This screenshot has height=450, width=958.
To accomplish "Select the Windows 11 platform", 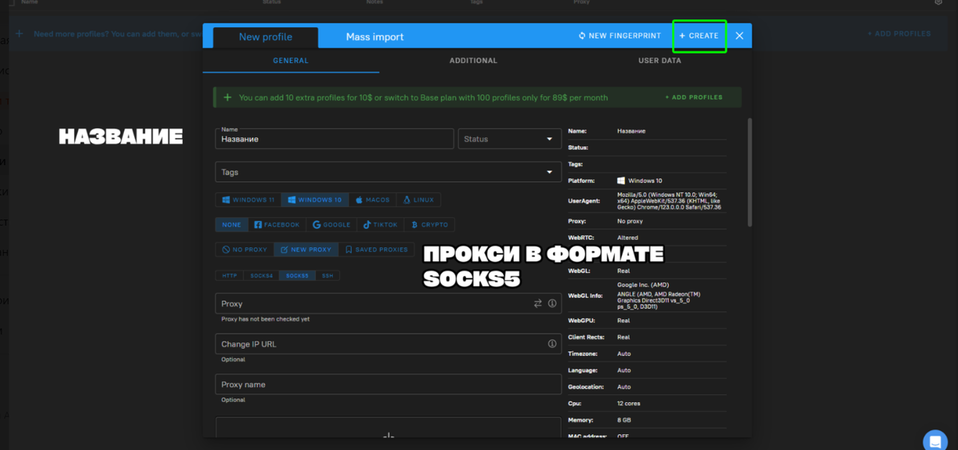I will pos(248,200).
